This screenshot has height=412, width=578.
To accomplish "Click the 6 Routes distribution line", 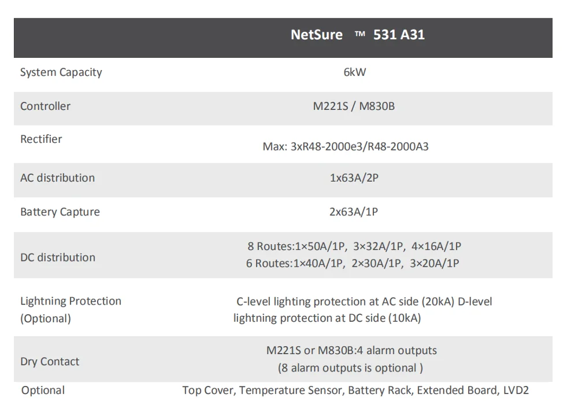I will (x=353, y=263).
